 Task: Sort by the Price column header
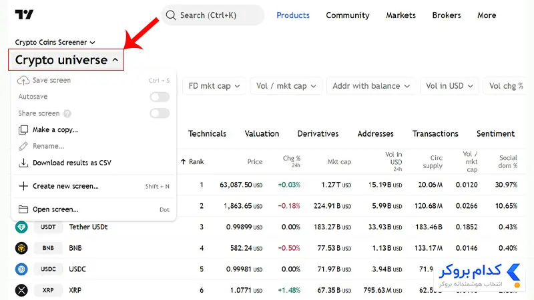click(255, 162)
